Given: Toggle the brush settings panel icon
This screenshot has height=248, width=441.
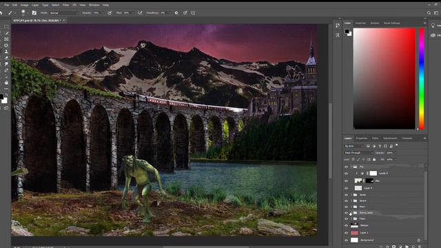Looking at the screenshot, I should pos(34,13).
